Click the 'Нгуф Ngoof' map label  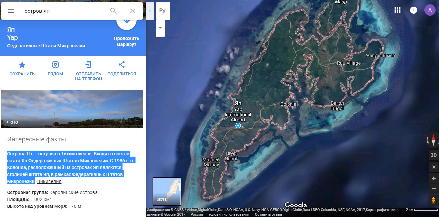(231, 156)
